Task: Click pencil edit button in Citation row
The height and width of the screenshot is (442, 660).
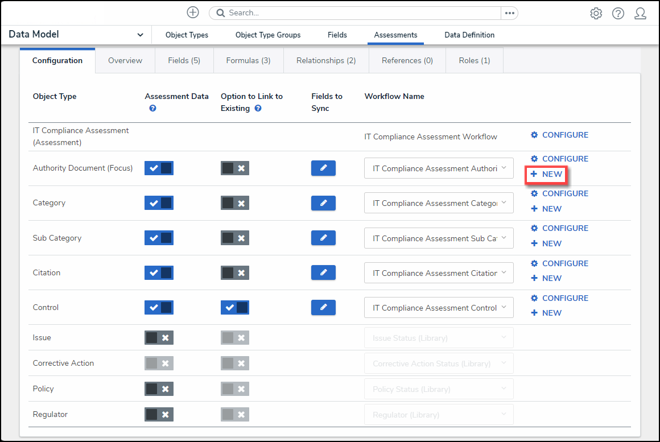Action: pos(323,272)
